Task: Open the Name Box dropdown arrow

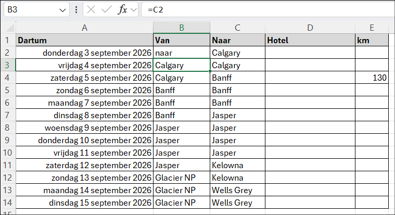Action: pyautogui.click(x=63, y=10)
